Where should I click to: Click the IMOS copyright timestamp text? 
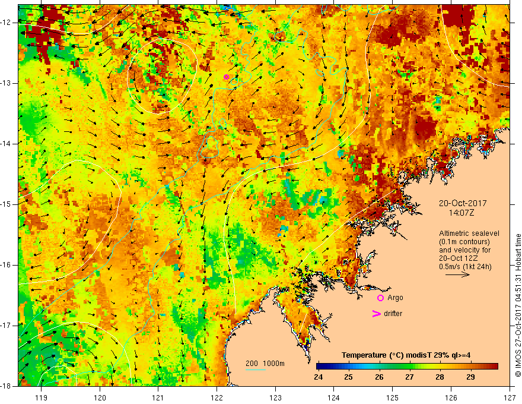pos(518,305)
